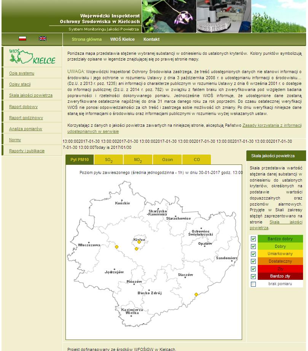Click the yellow marker near Sandomierz southern border

[196, 295]
